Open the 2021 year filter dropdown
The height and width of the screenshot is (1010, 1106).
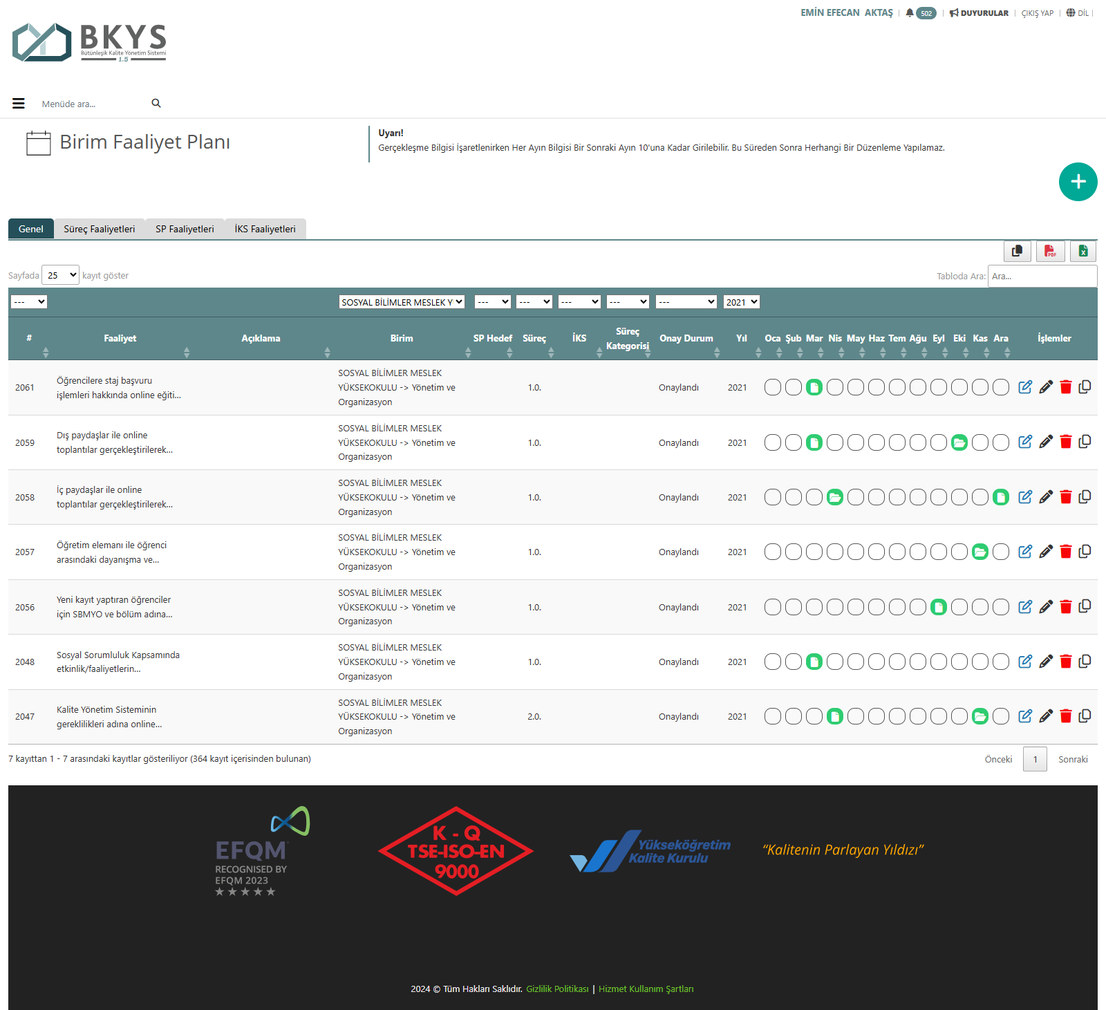click(x=742, y=302)
